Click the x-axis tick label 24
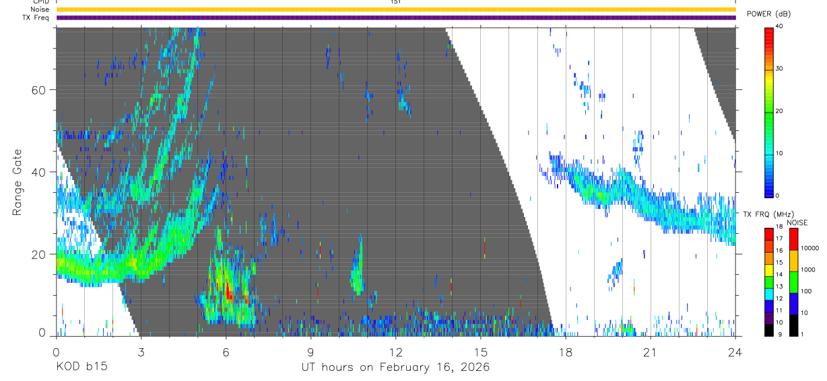Screen dimensions: 827x381 coord(735,352)
